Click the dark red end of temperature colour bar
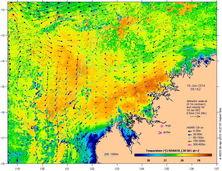The height and width of the screenshot is (171, 222). tap(211, 155)
